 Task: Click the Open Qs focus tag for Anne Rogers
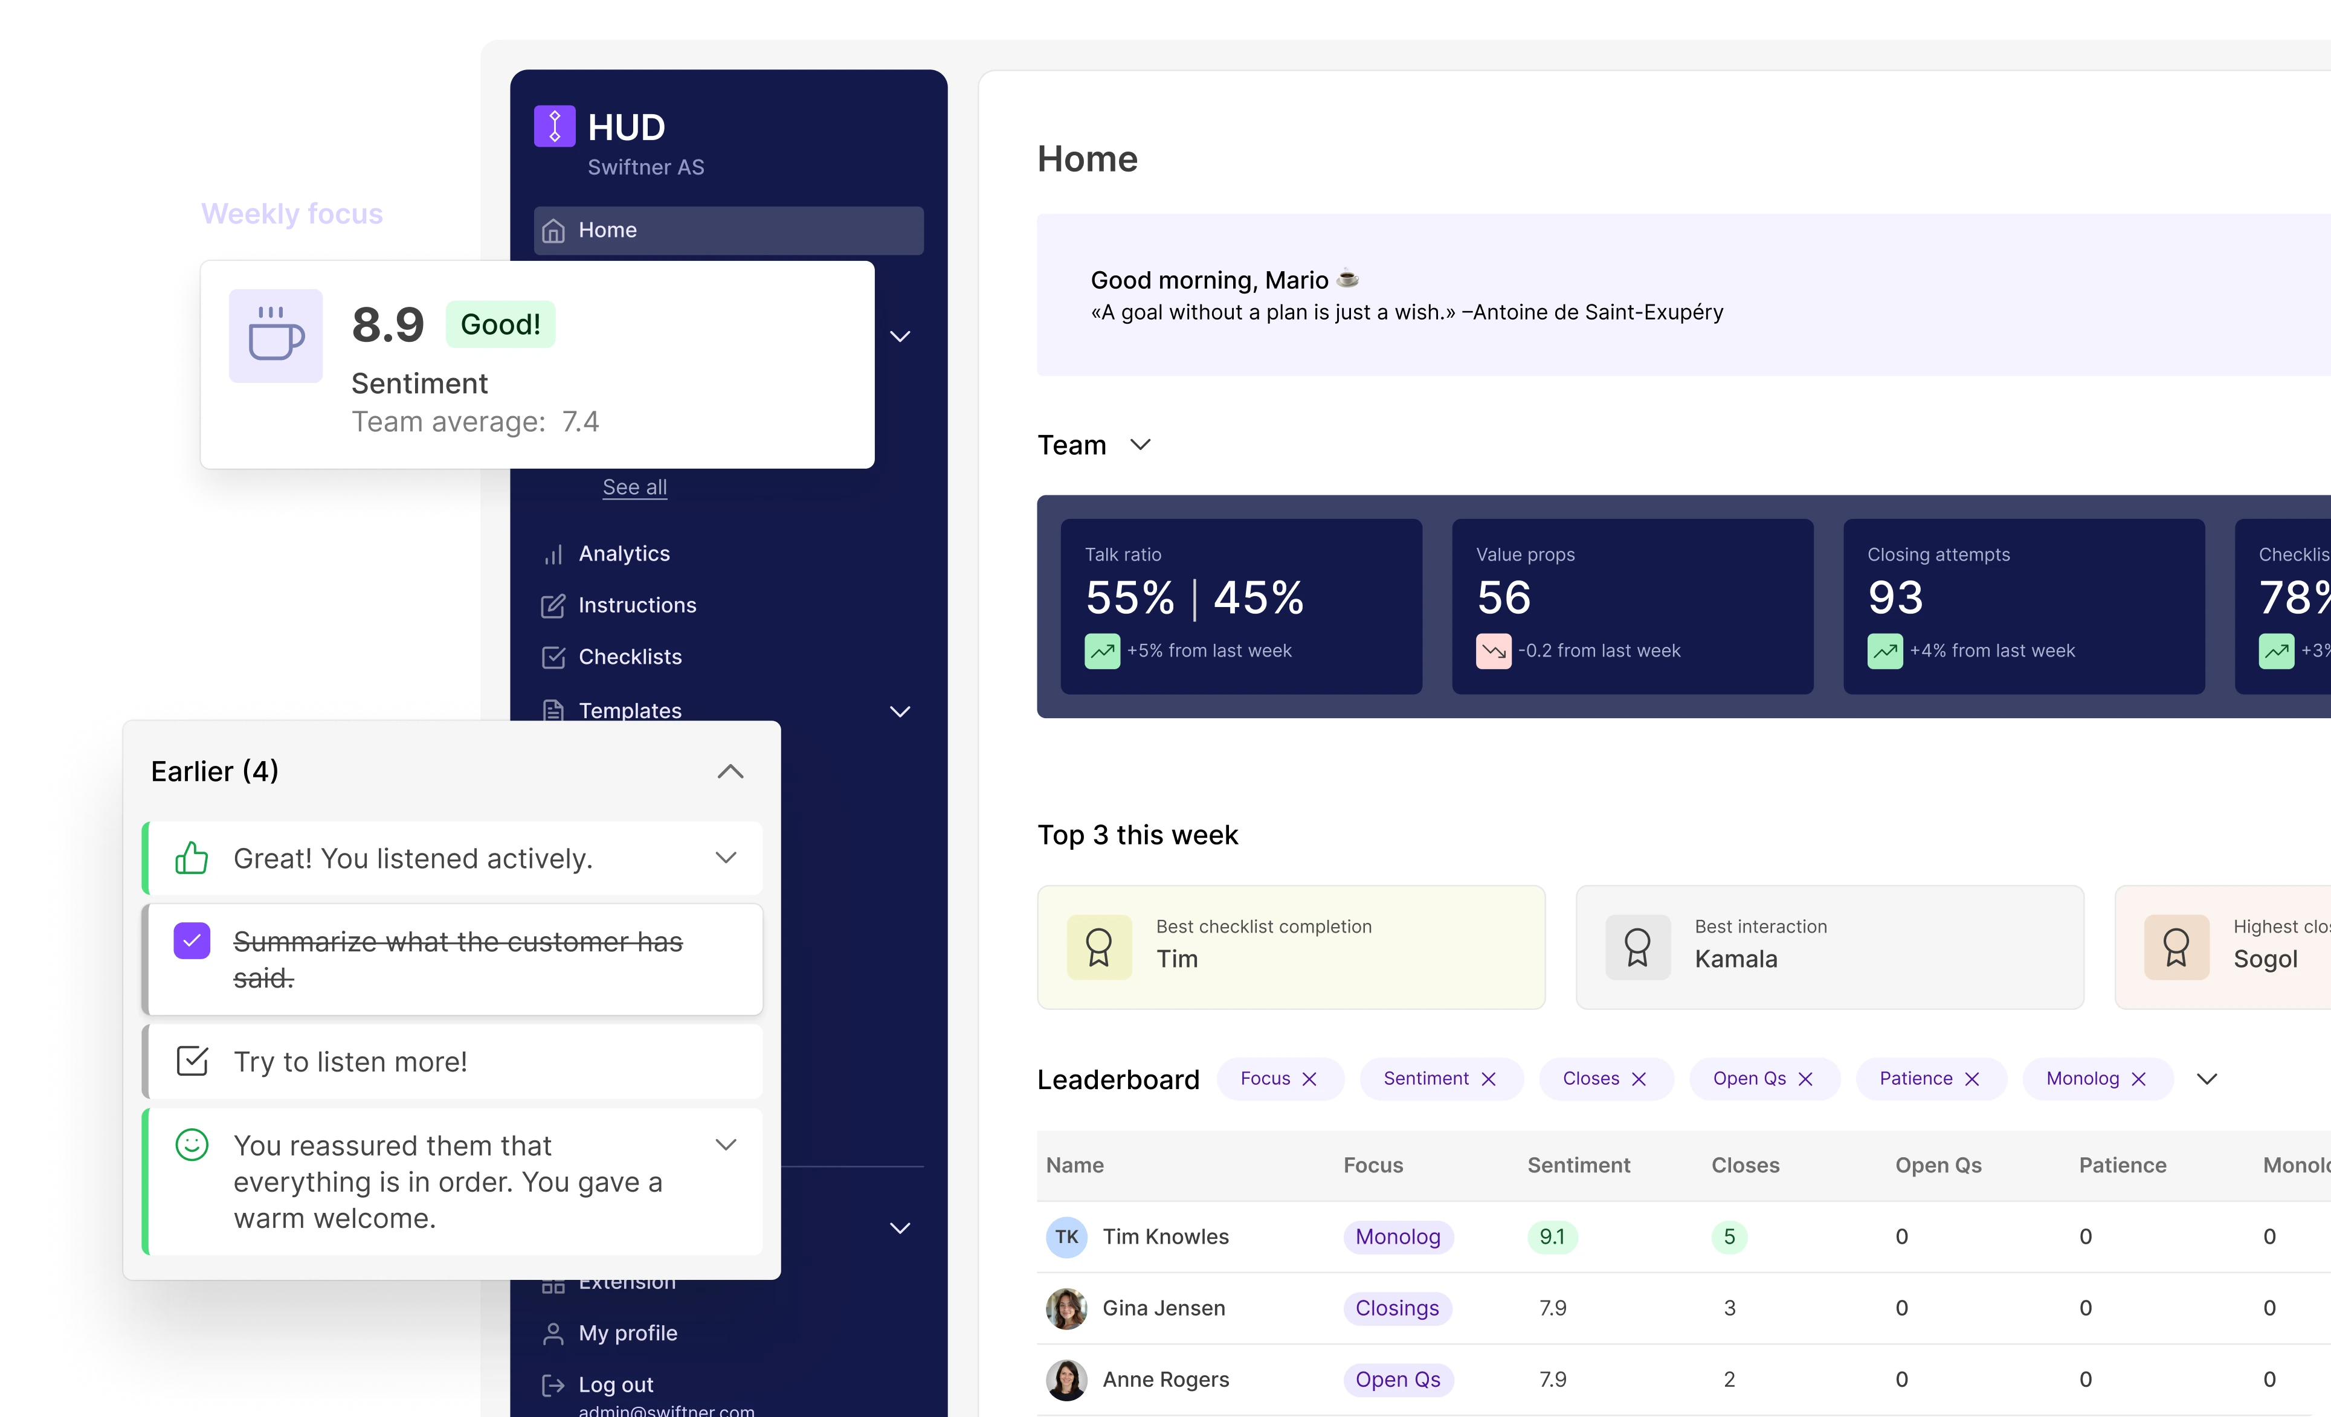1398,1380
